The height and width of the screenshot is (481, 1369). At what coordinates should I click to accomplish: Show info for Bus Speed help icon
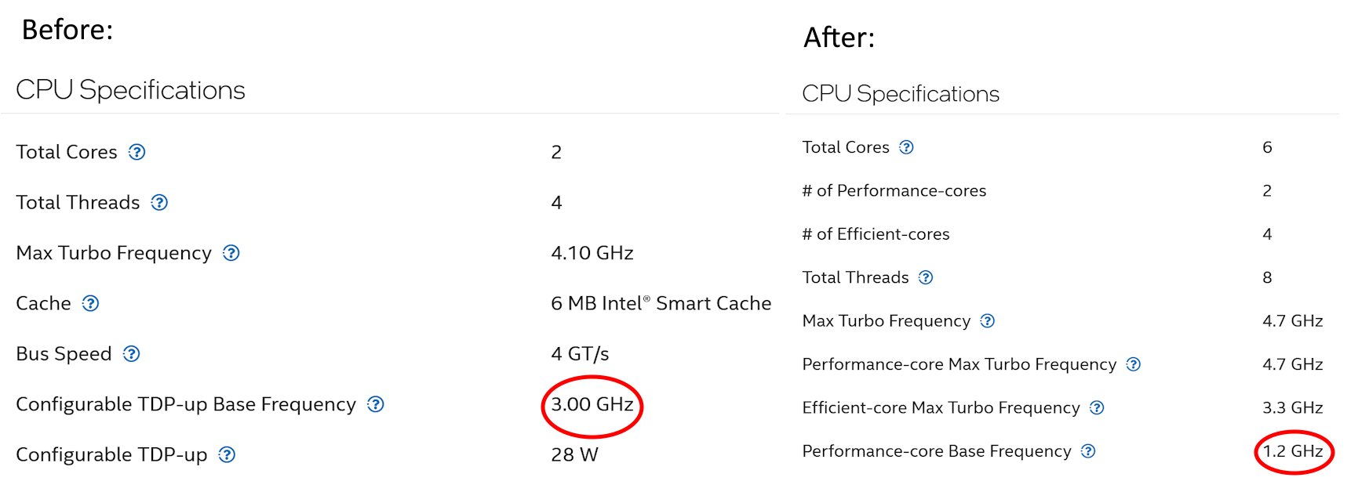[x=132, y=354]
